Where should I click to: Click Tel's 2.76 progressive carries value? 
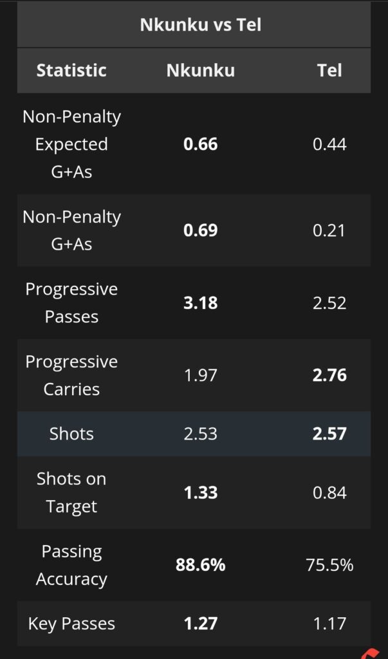coord(329,375)
